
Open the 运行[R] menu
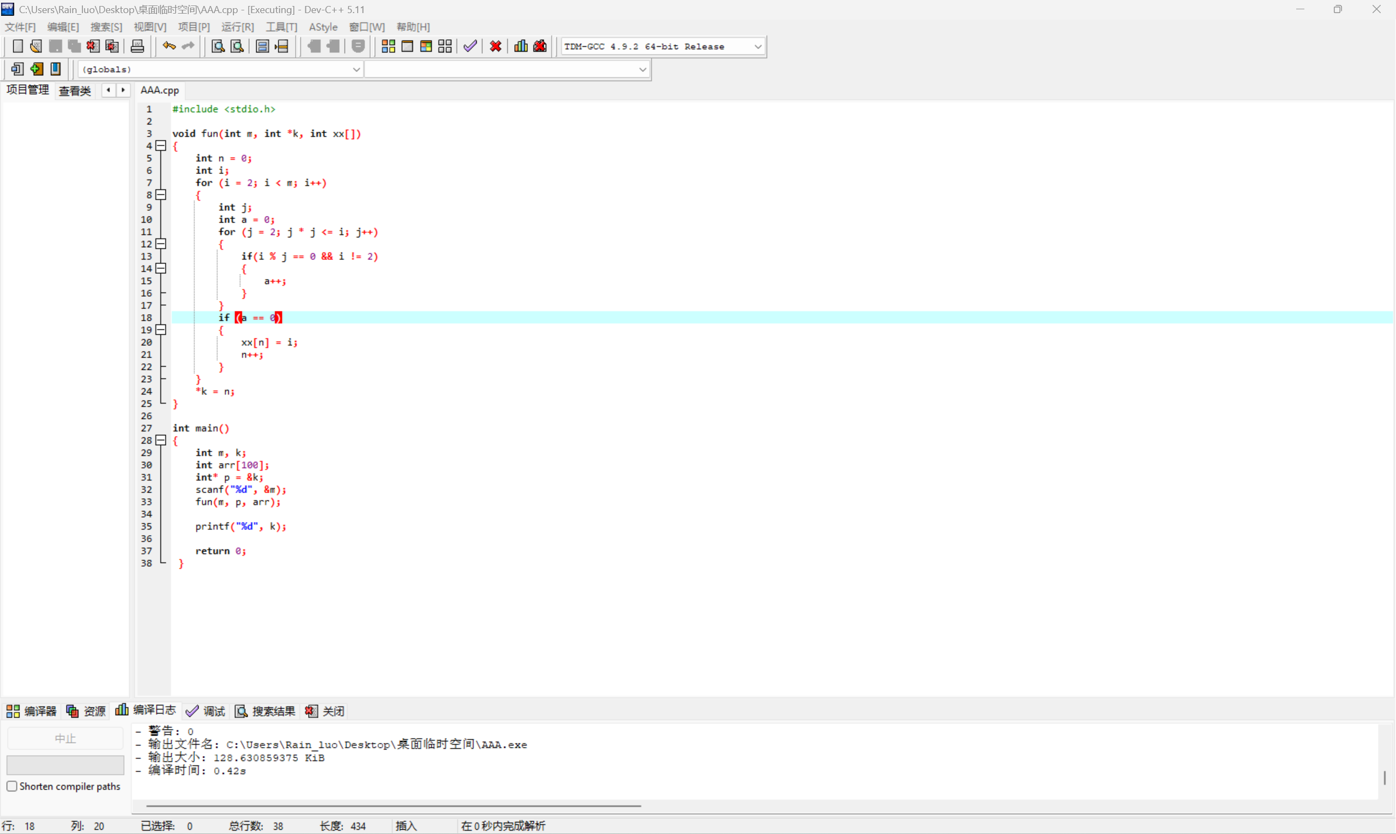coord(237,27)
